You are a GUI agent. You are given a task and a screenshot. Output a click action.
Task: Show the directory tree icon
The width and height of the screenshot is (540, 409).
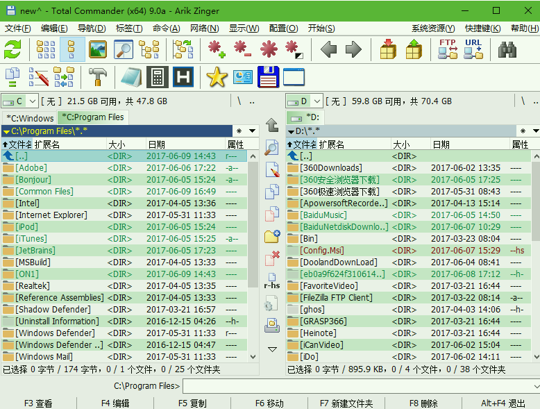pos(149,49)
